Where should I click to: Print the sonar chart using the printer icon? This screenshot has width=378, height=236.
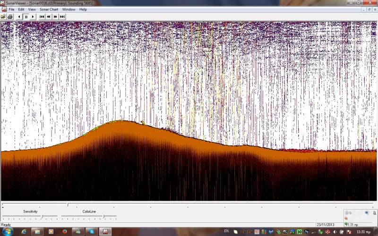[10, 17]
